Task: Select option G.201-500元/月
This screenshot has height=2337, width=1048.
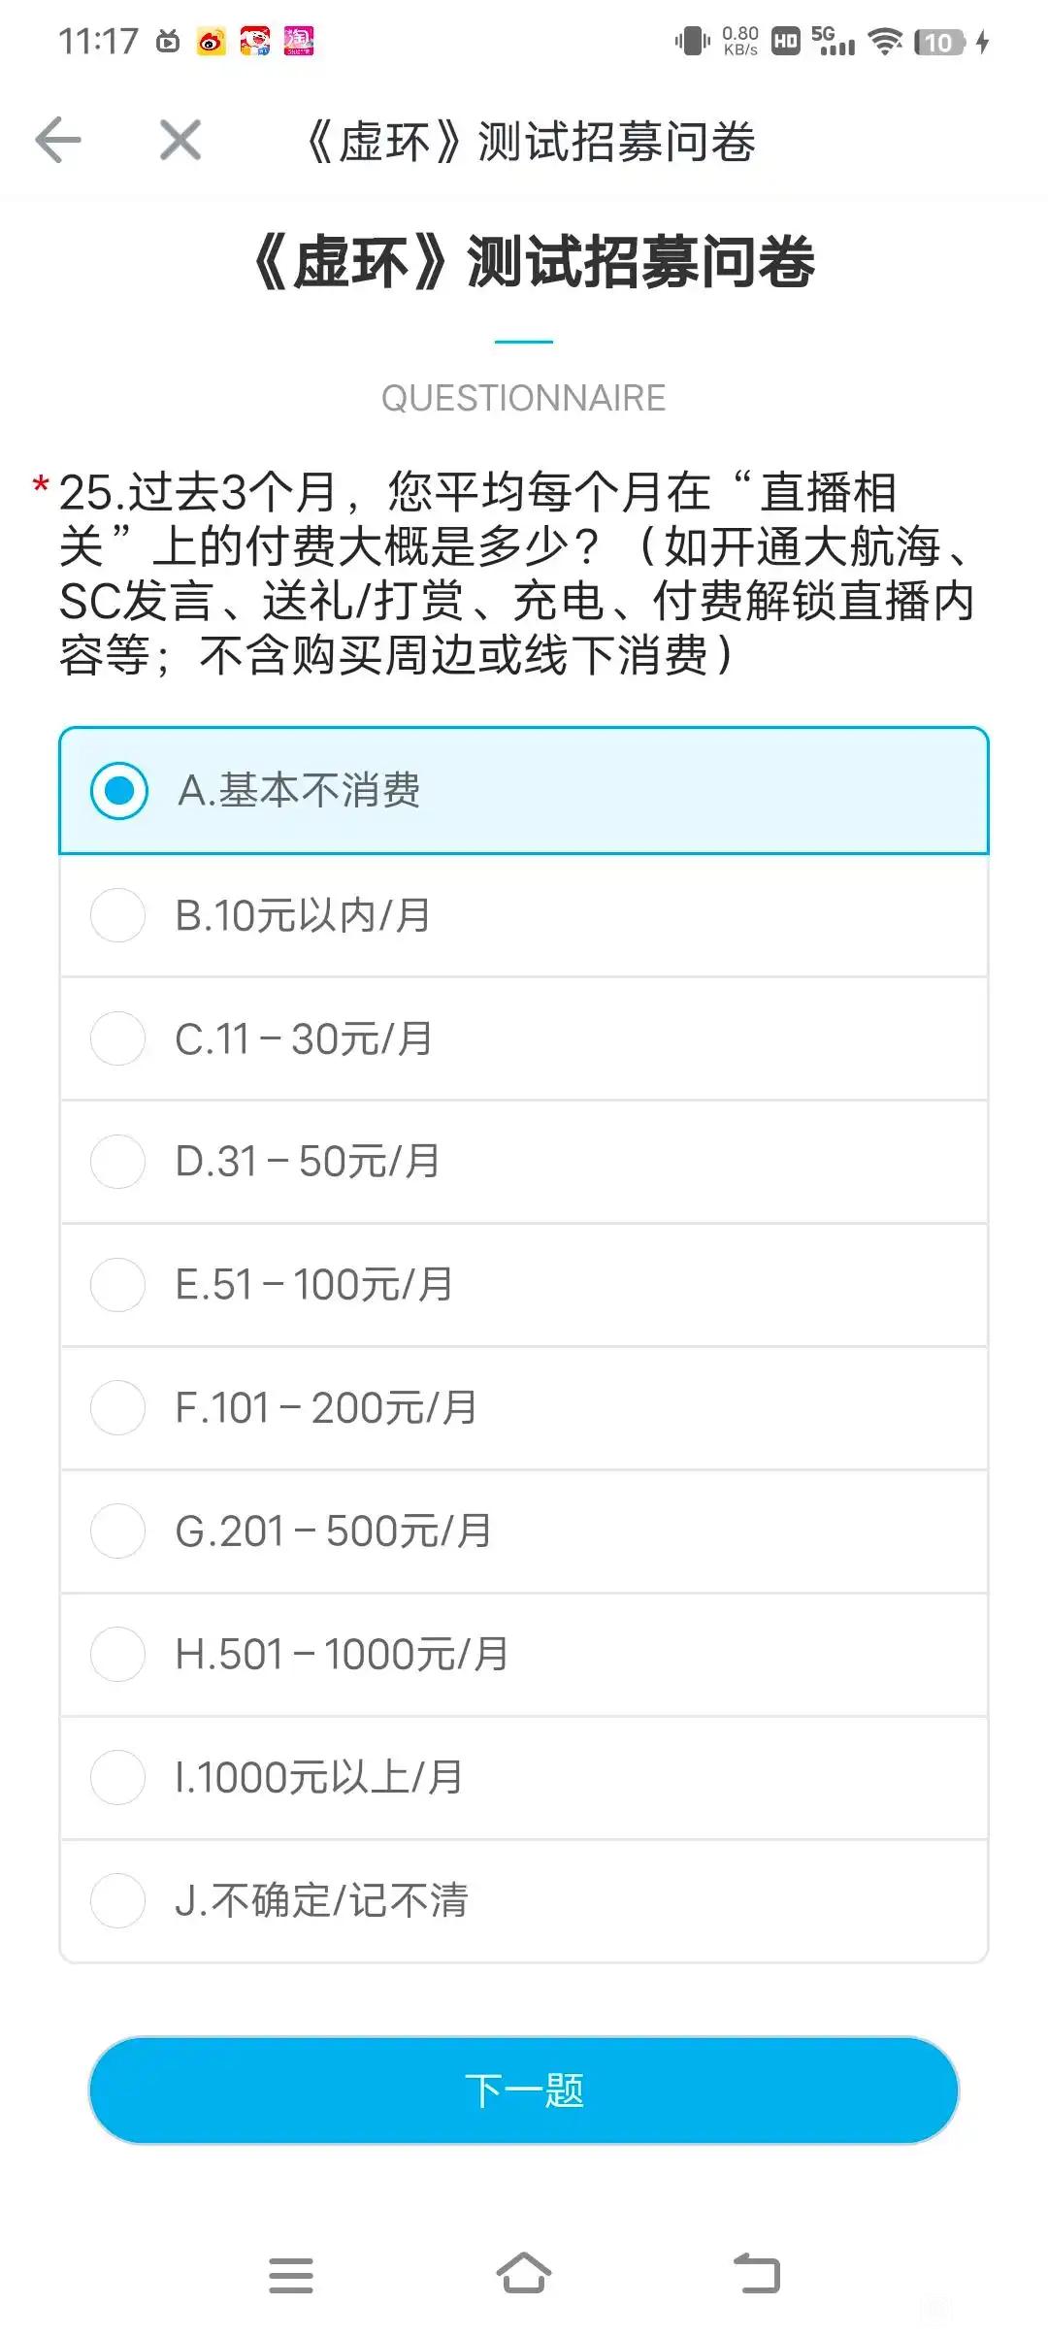Action: pos(118,1531)
